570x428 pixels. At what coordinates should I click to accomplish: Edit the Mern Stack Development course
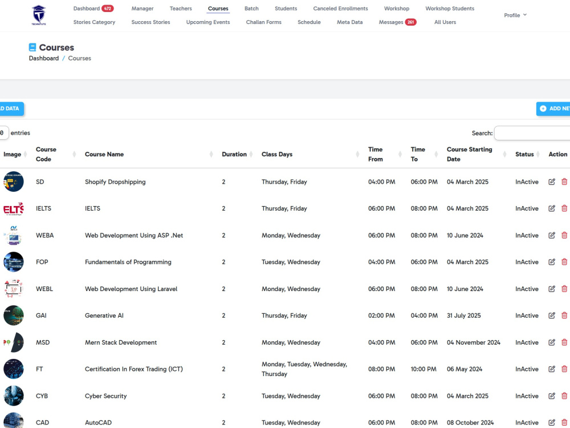(x=551, y=342)
